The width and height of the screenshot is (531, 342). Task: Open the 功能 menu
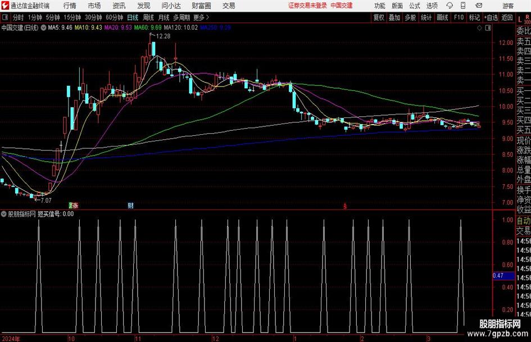pos(380,6)
